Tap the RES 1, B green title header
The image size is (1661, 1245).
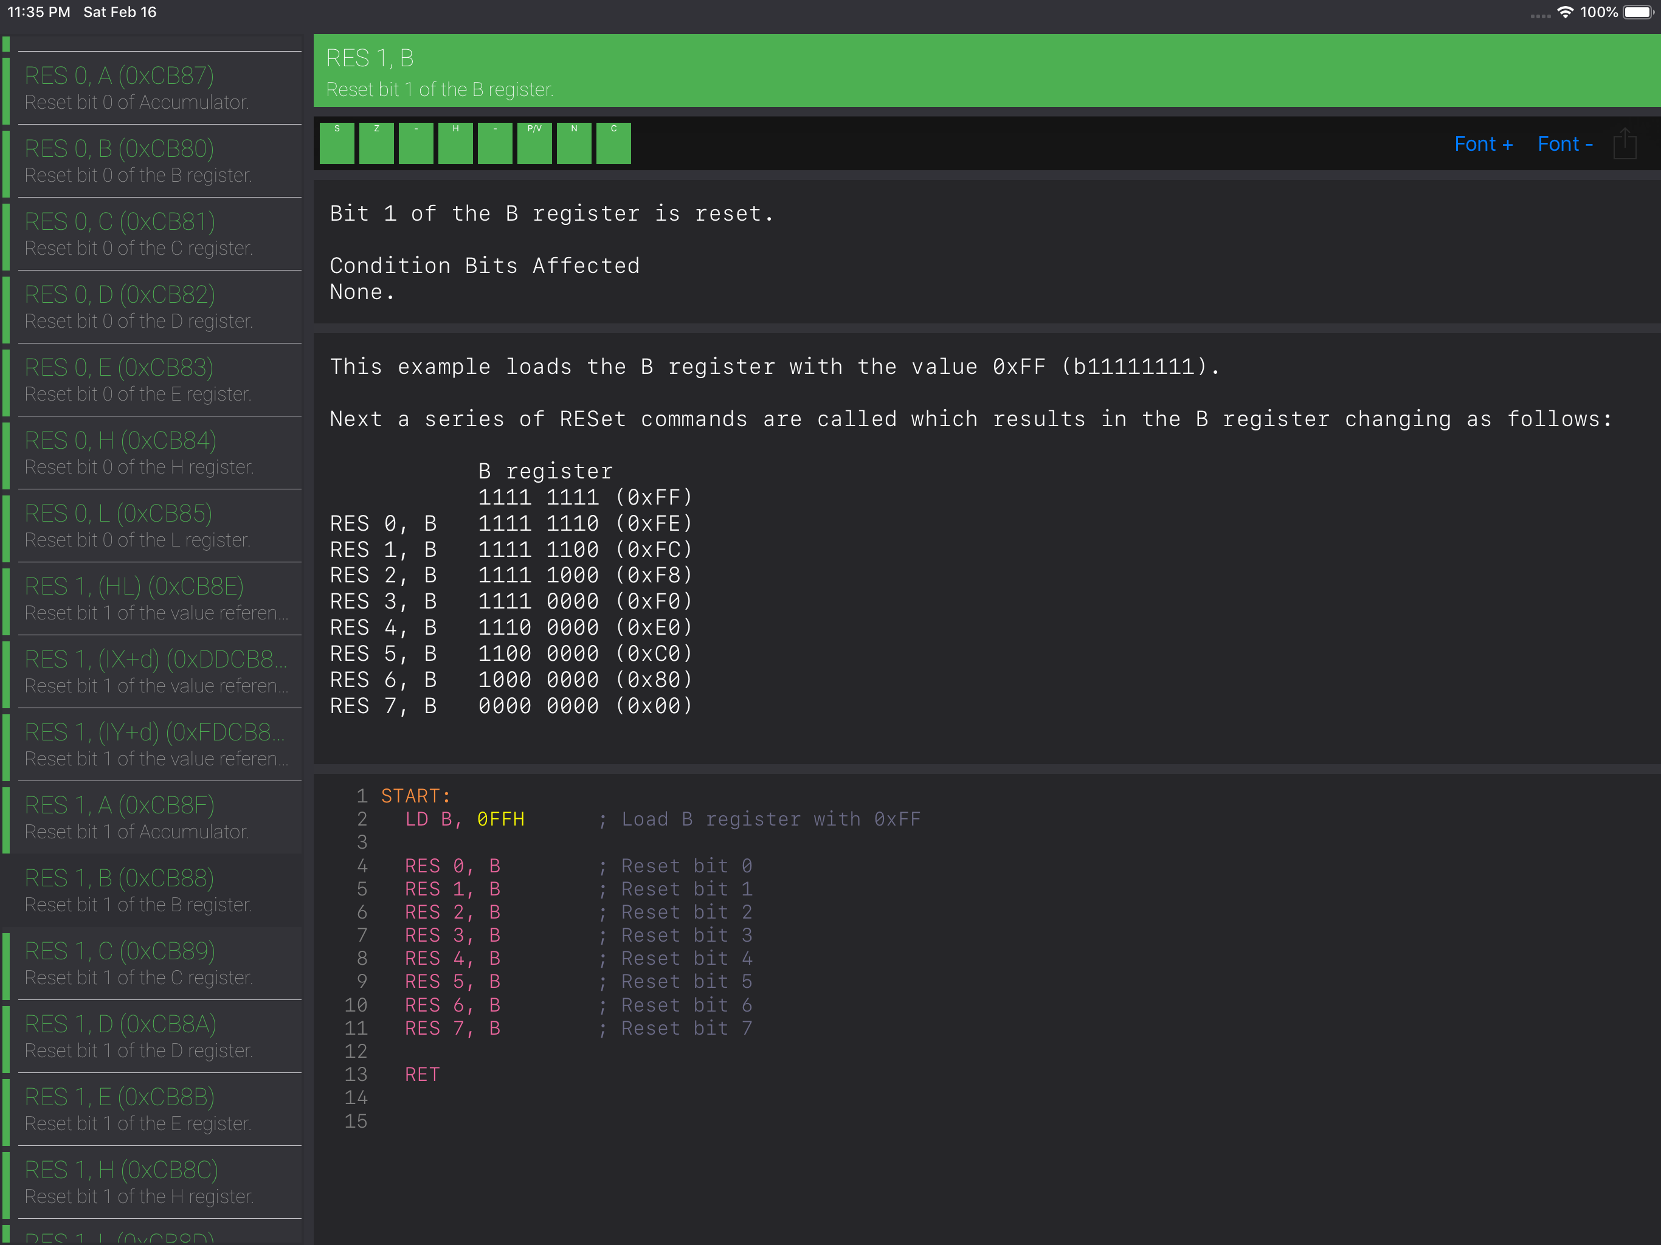(x=987, y=71)
